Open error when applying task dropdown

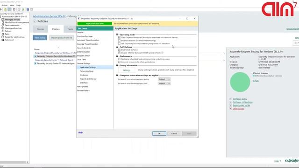pyautogui.click(x=164, y=84)
